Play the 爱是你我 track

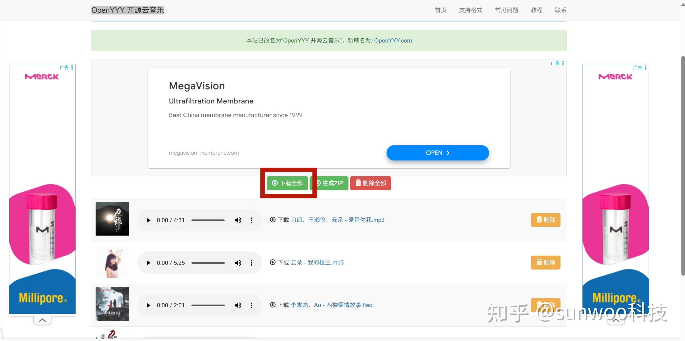click(x=148, y=220)
